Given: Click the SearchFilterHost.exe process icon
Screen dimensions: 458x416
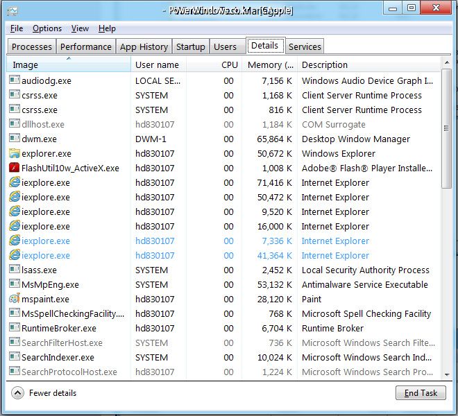Looking at the screenshot, I should coord(15,342).
